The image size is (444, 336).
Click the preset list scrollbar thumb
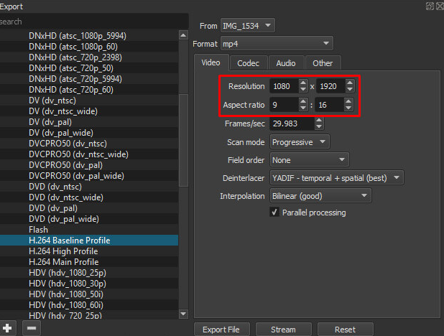click(x=183, y=141)
